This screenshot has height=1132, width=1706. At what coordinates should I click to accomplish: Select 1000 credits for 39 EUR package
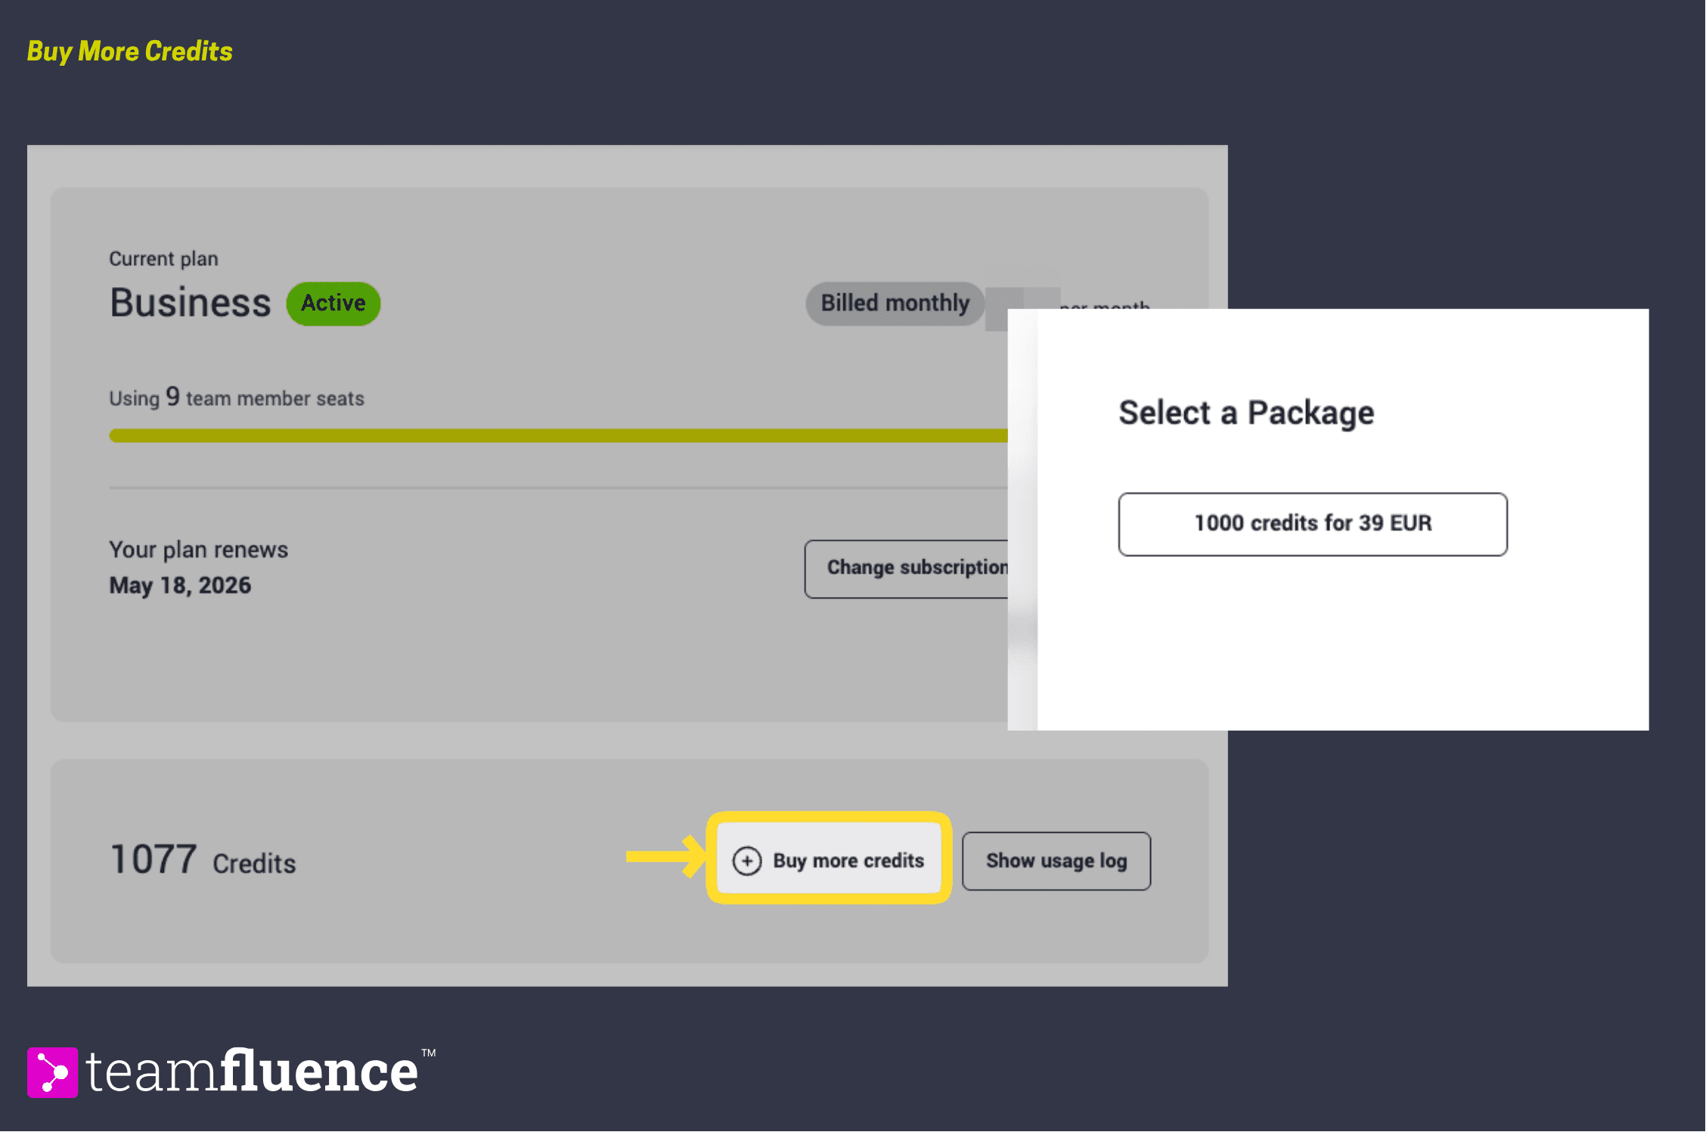pos(1313,524)
